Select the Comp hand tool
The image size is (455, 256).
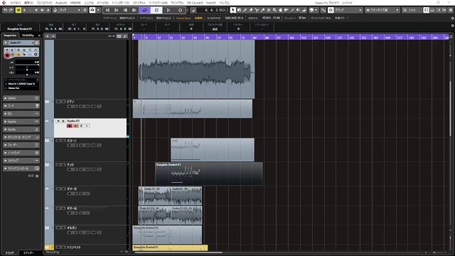(280, 10)
